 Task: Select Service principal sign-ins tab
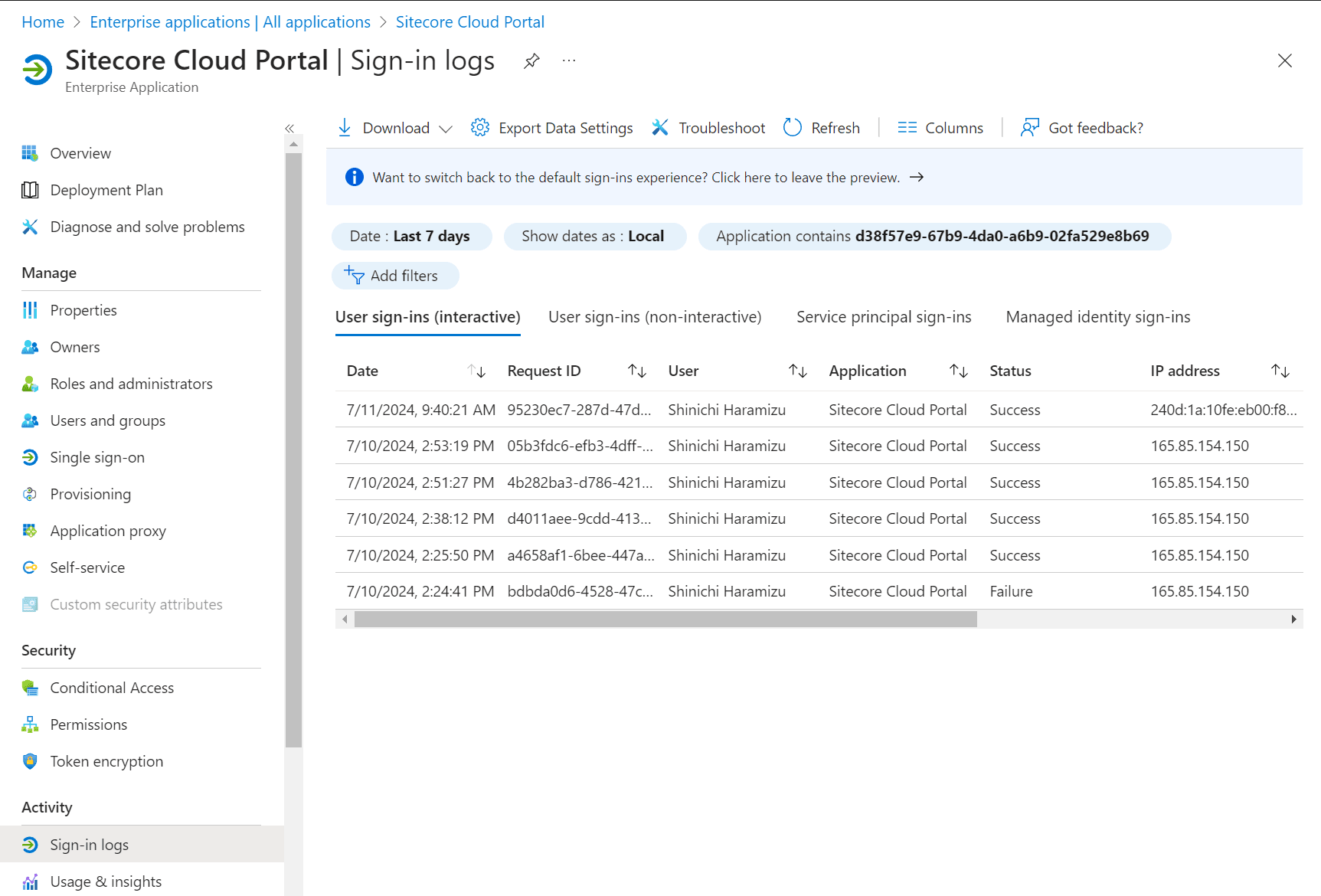point(884,317)
